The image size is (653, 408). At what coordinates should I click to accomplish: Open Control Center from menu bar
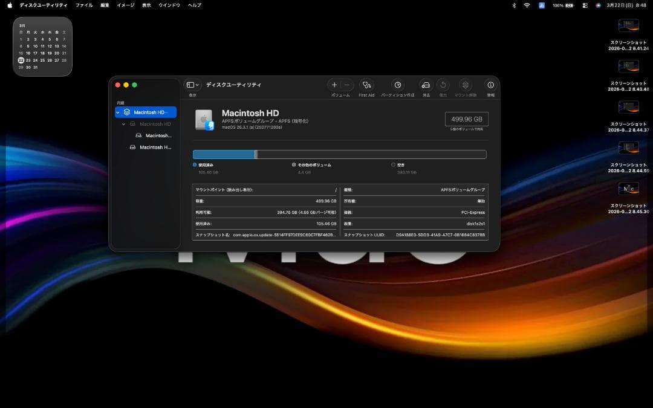click(x=585, y=5)
